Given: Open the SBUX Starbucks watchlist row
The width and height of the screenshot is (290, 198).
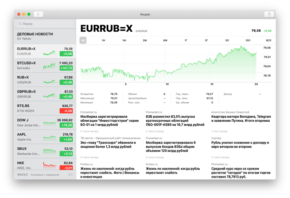Looking at the screenshot, I should click(x=45, y=151).
